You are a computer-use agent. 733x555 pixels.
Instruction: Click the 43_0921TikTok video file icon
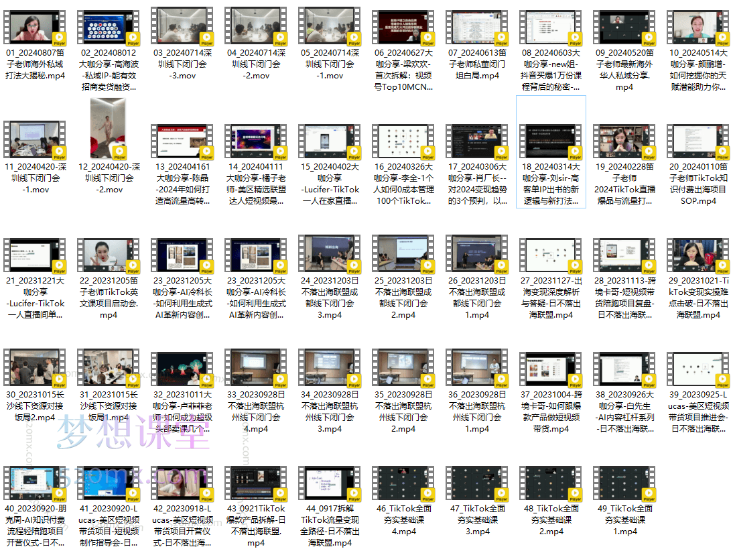[255, 483]
